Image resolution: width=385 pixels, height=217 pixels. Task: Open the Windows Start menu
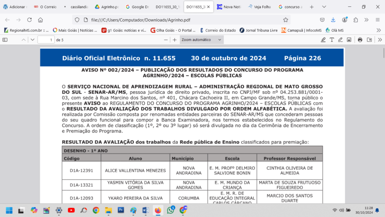tap(9, 210)
